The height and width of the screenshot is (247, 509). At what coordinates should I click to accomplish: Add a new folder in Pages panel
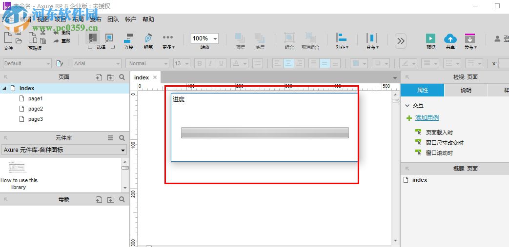(x=111, y=77)
